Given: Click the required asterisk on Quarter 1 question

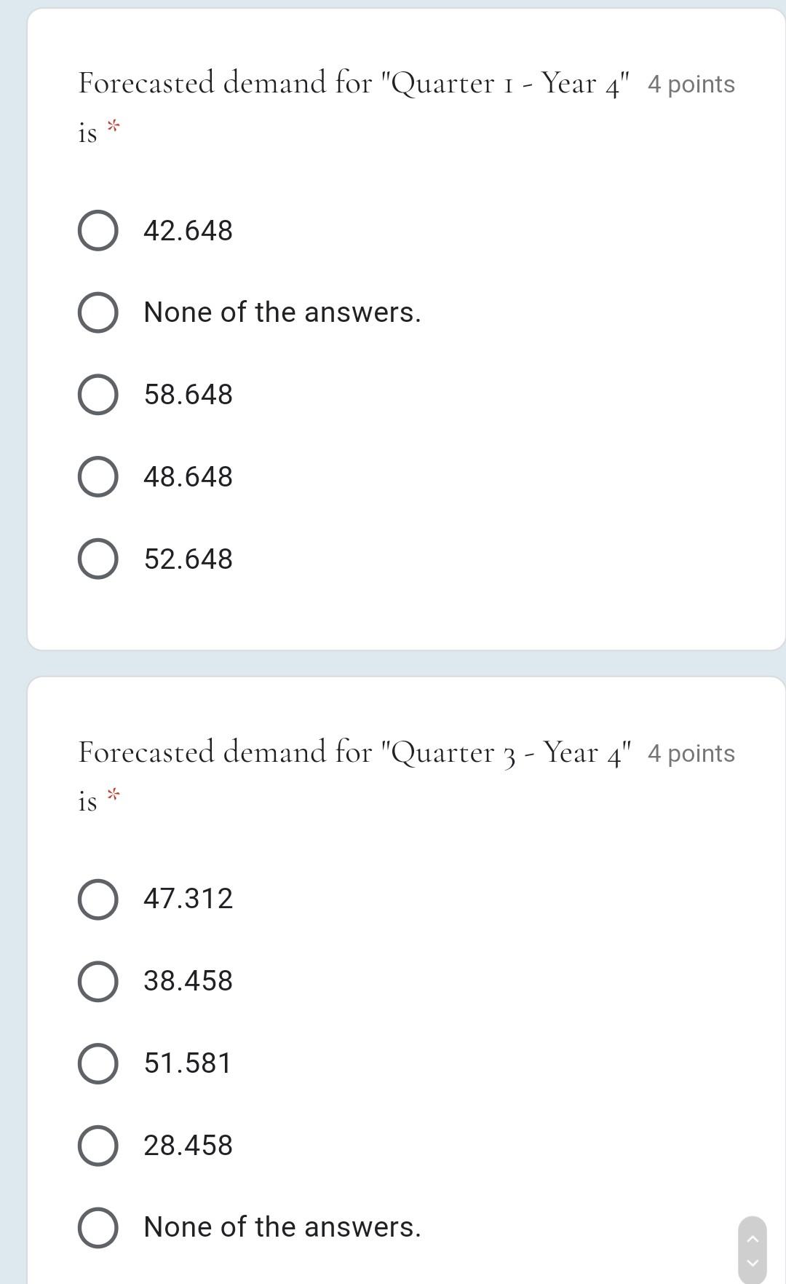Looking at the screenshot, I should 114,124.
